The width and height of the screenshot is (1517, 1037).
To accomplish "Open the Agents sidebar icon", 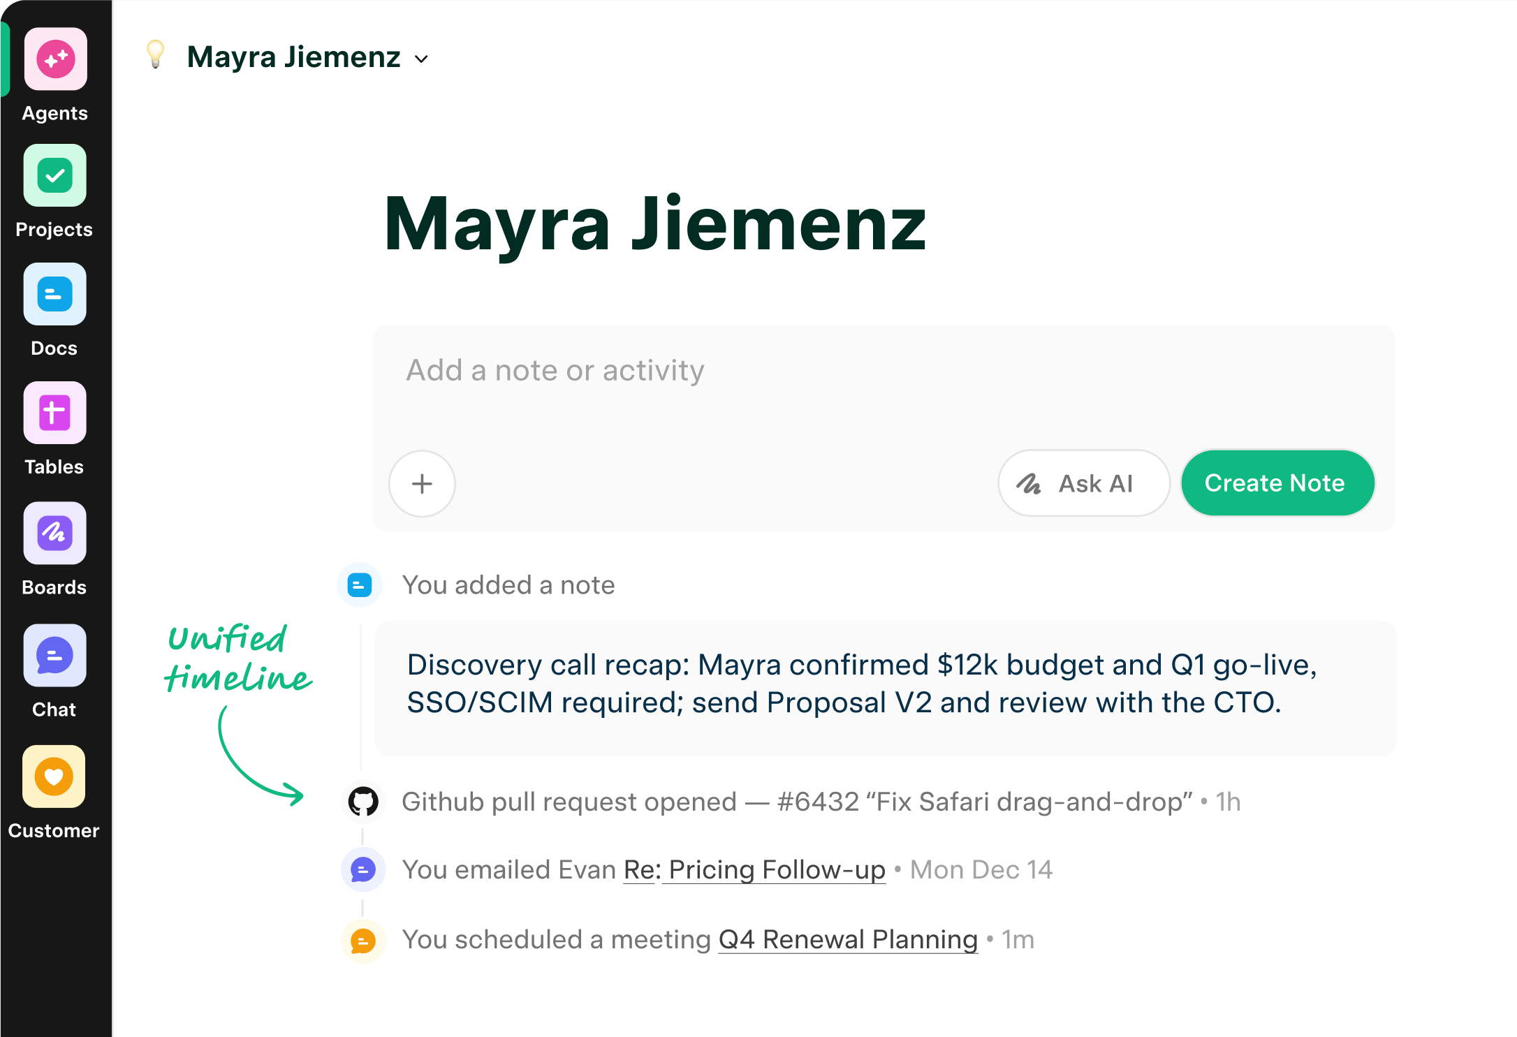I will click(55, 59).
